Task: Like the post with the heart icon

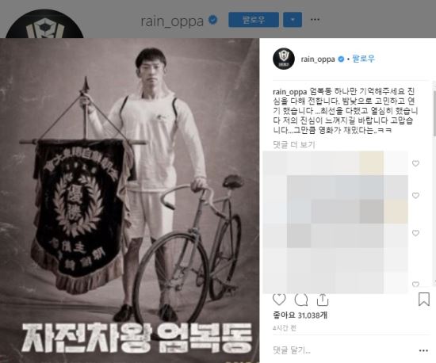Action: tap(279, 300)
